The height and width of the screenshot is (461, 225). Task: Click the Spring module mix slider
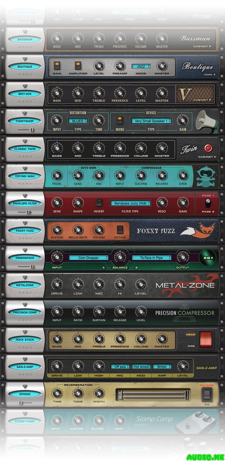25,403
